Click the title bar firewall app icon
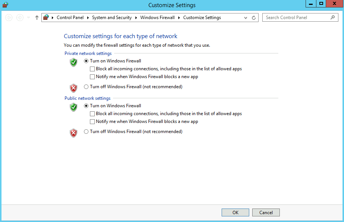The width and height of the screenshot is (344, 222). [x=5, y=4]
